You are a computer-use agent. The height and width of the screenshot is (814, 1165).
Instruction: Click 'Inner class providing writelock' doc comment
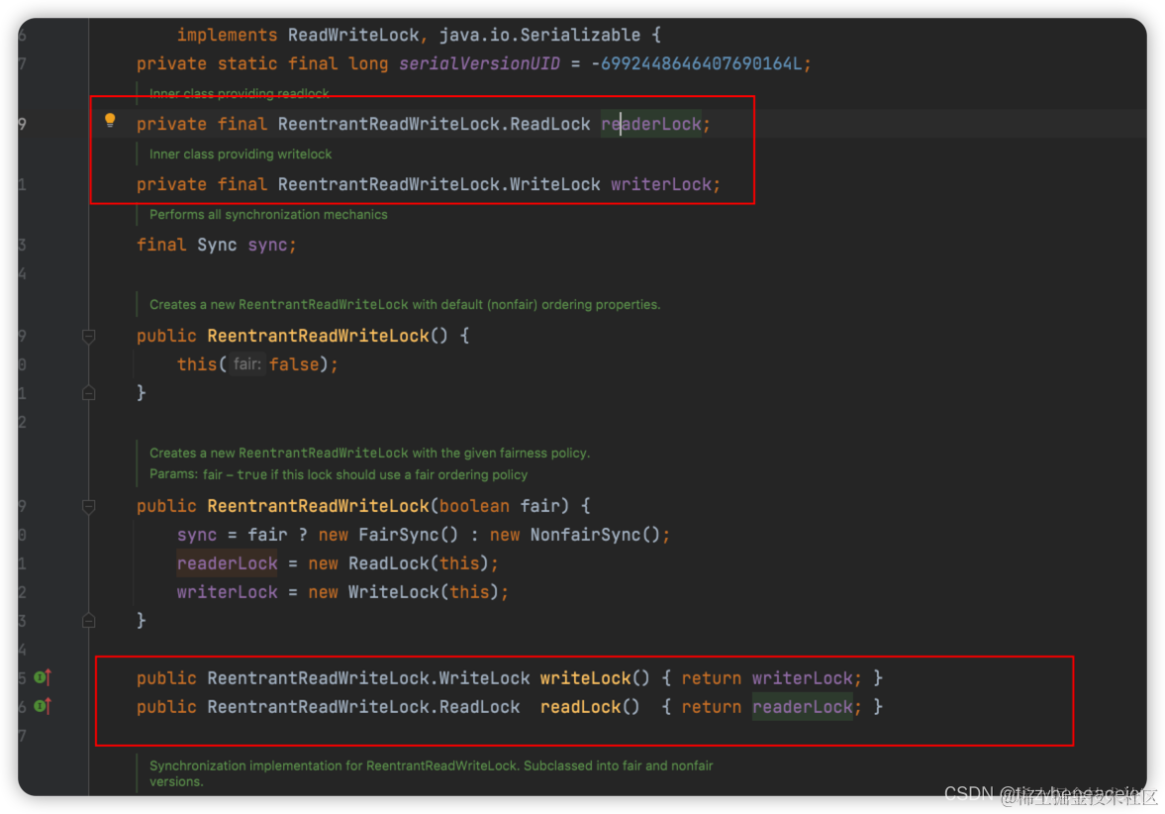click(x=241, y=154)
